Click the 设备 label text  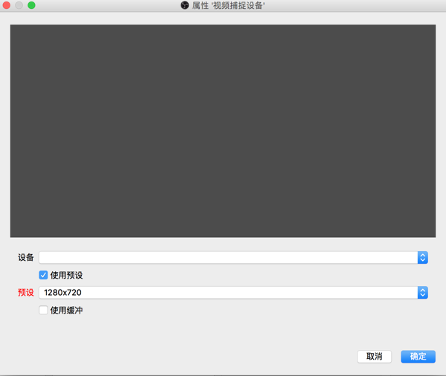tap(26, 257)
